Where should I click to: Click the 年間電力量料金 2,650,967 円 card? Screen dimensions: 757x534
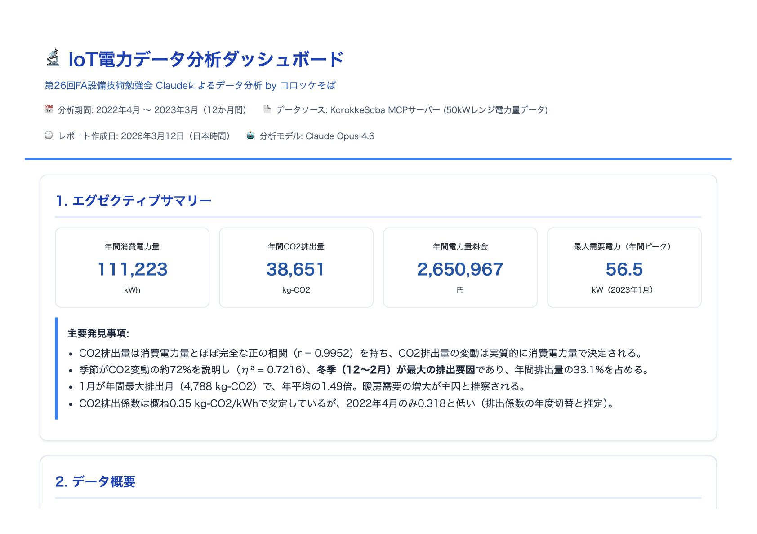pyautogui.click(x=460, y=267)
